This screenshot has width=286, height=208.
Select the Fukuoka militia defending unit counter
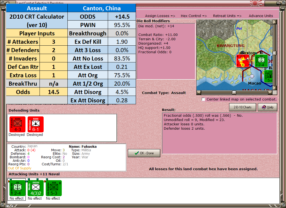17,125
